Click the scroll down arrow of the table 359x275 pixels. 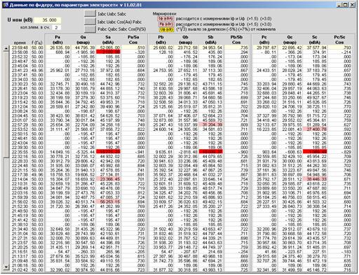click(6, 267)
